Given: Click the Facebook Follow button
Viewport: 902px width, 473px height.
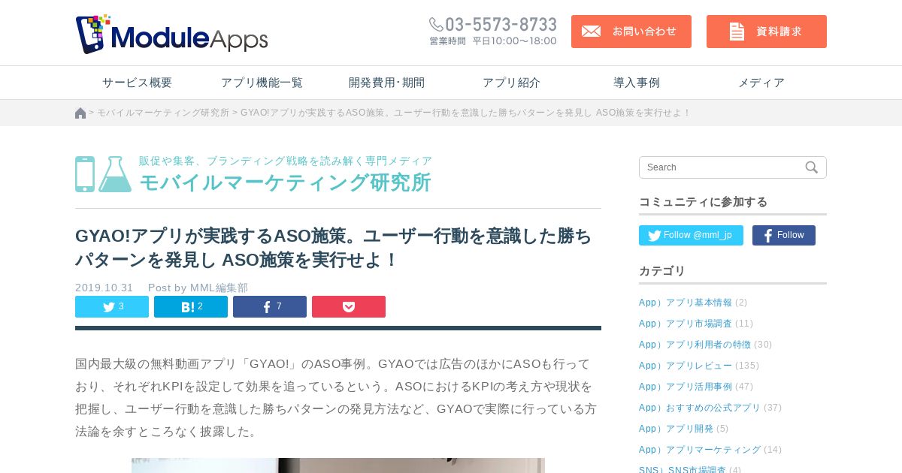Looking at the screenshot, I should (x=784, y=235).
